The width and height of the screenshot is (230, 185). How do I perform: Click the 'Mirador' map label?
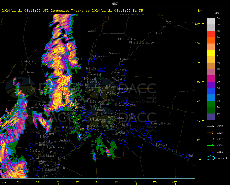(118, 139)
